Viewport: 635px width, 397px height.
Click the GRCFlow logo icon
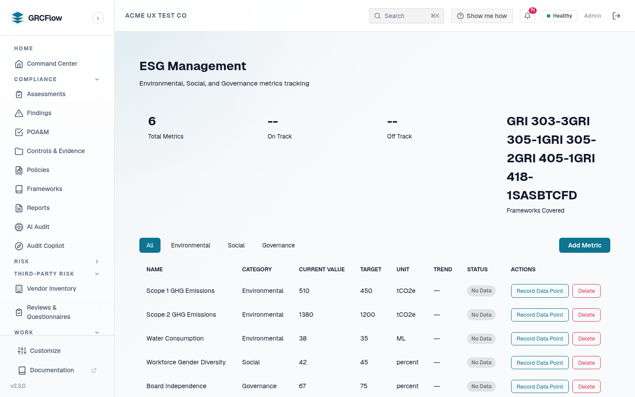click(x=18, y=18)
